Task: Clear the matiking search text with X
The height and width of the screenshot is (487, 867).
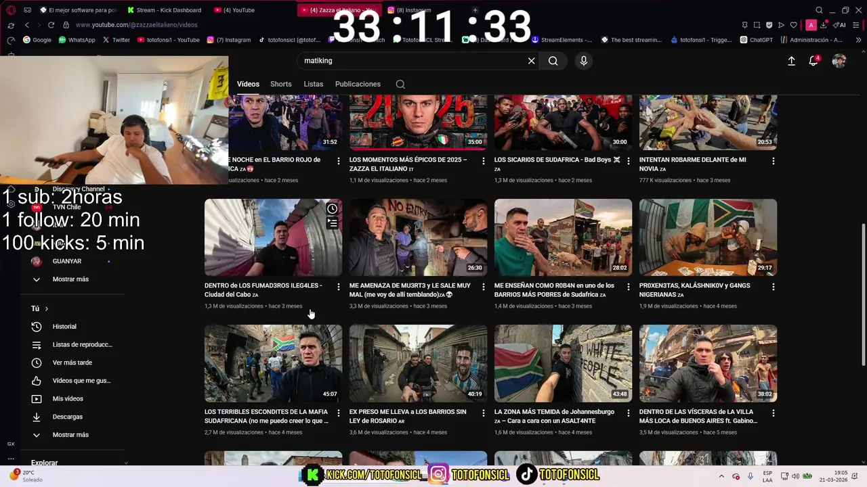Action: 531,61
